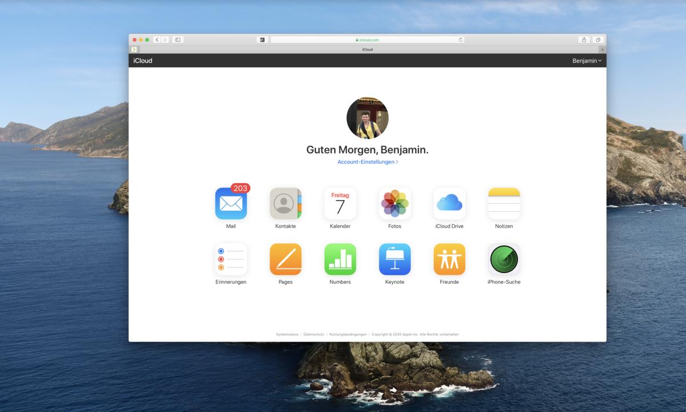Image resolution: width=686 pixels, height=412 pixels.
Task: Select the iCloud tab title
Action: [x=368, y=49]
